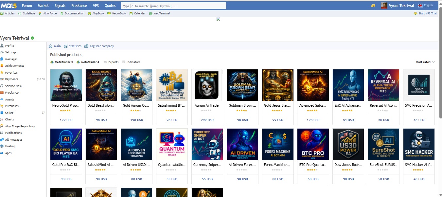
Task: Open Algo Forge from secondary bar
Action: coord(47,13)
